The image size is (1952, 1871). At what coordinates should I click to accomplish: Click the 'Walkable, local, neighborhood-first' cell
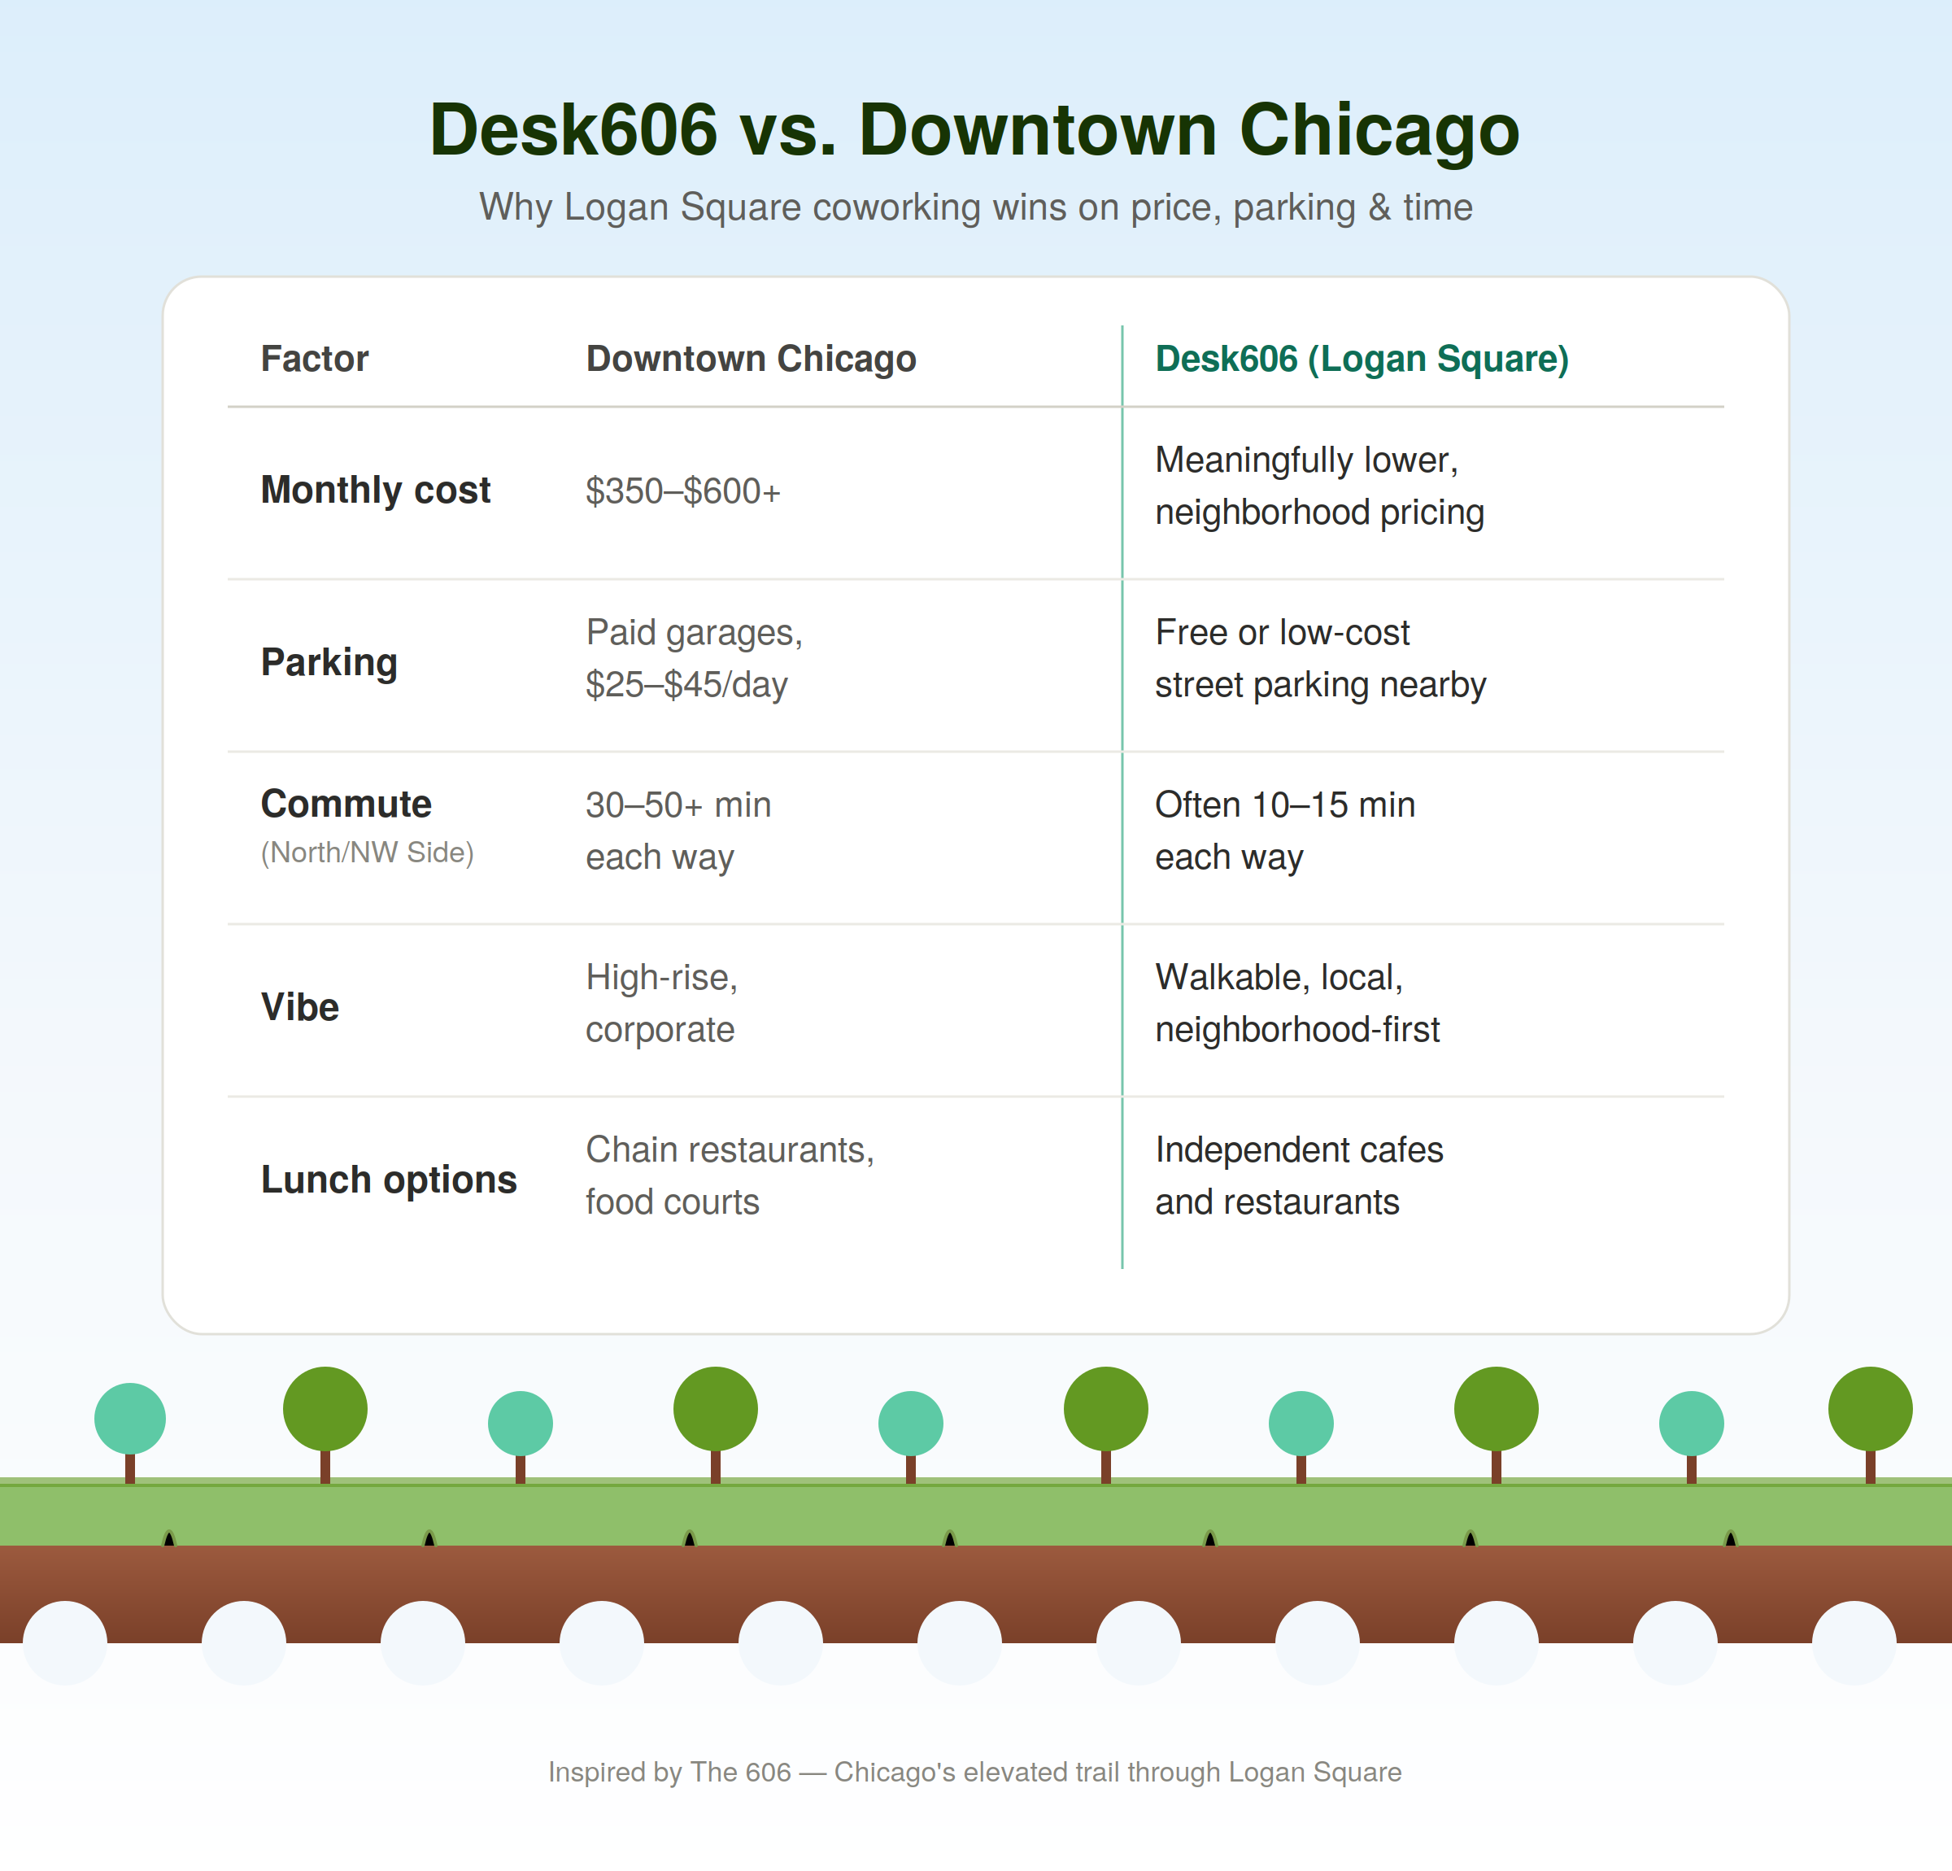(x=1298, y=1003)
